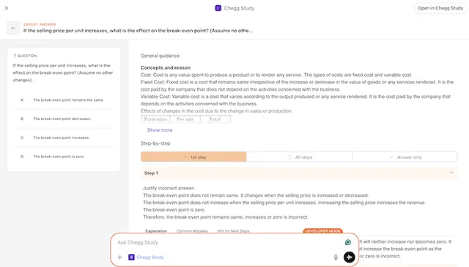Click the Question label in left card
This screenshot has height=267, width=469.
[26, 56]
